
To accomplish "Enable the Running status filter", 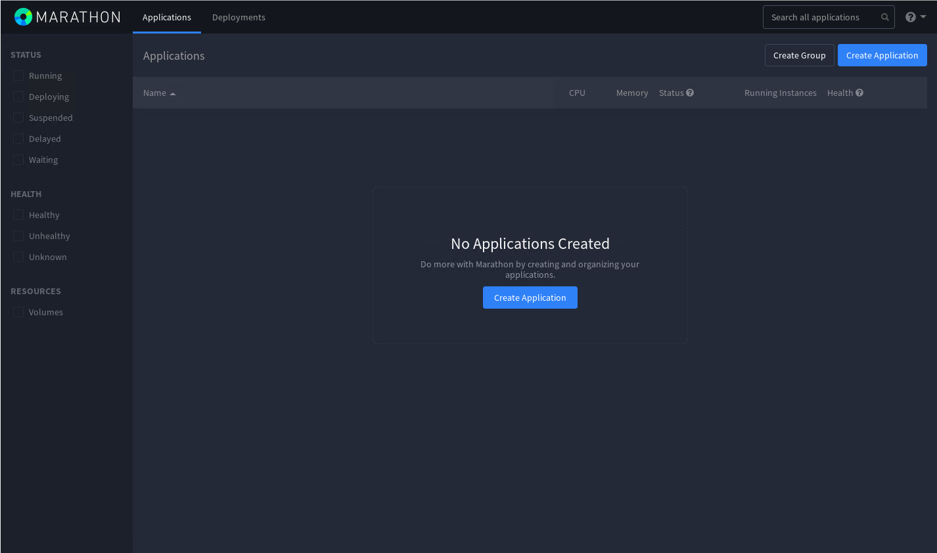I will (x=18, y=76).
